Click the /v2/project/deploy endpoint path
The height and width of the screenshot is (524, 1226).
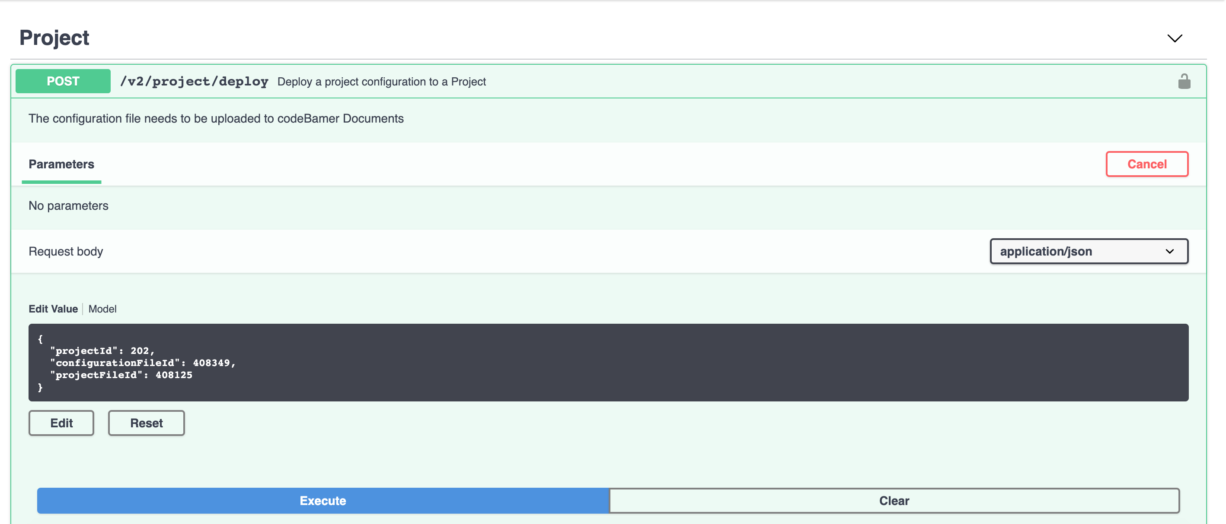pos(194,82)
